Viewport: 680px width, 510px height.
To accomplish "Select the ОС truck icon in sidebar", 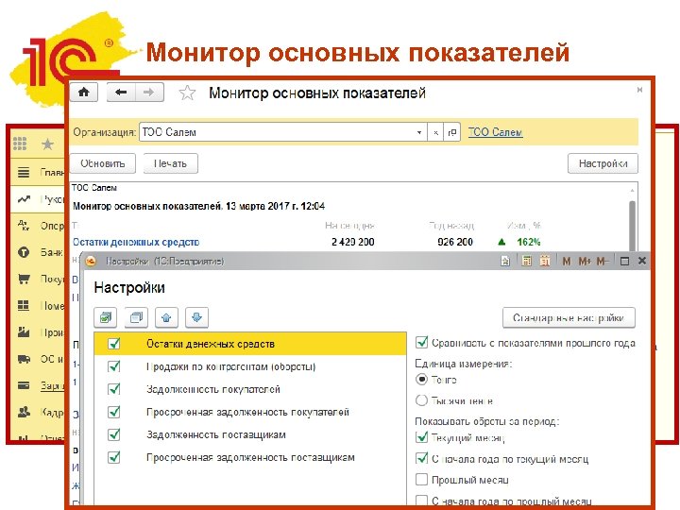I will pyautogui.click(x=24, y=359).
